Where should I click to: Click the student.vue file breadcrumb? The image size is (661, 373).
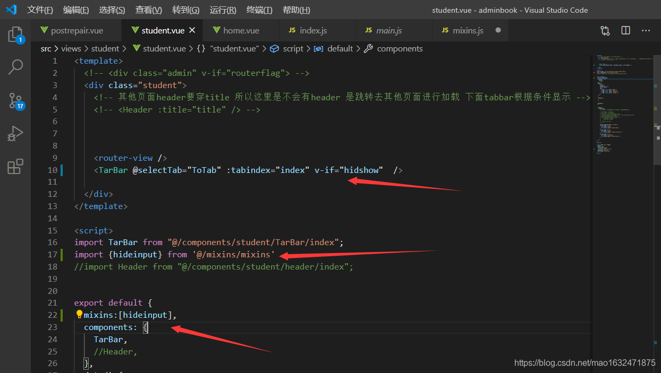point(159,49)
